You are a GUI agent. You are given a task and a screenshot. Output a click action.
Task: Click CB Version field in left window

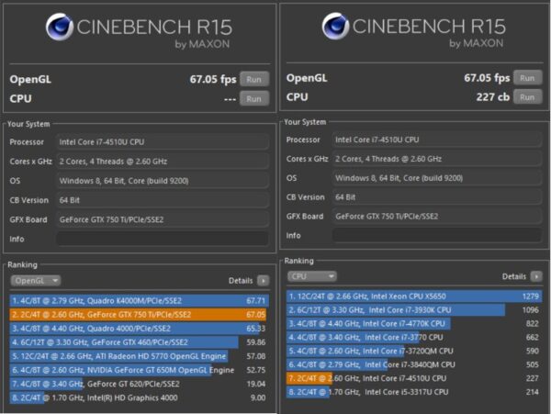(x=163, y=200)
